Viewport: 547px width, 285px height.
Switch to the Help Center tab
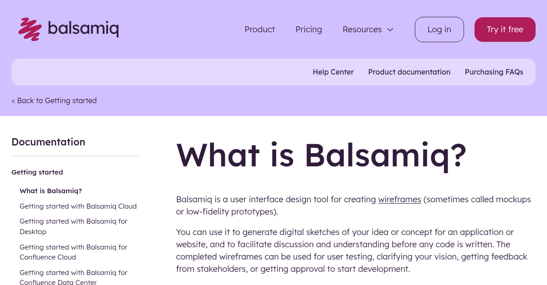pyautogui.click(x=333, y=72)
